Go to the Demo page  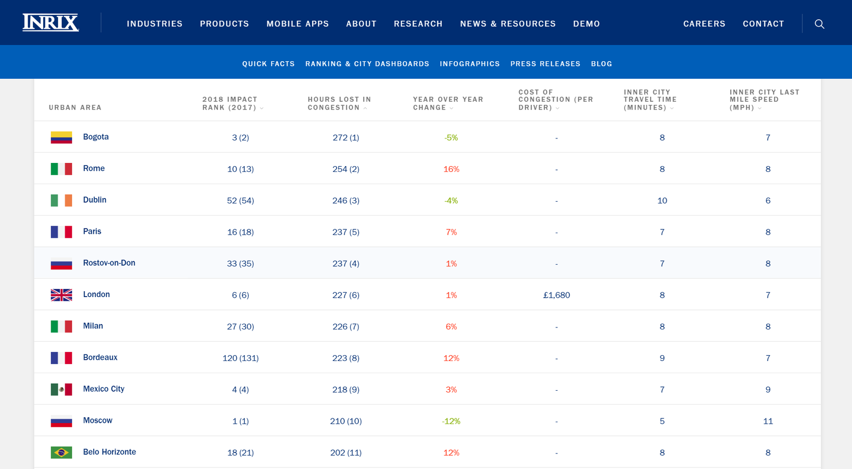pyautogui.click(x=586, y=24)
